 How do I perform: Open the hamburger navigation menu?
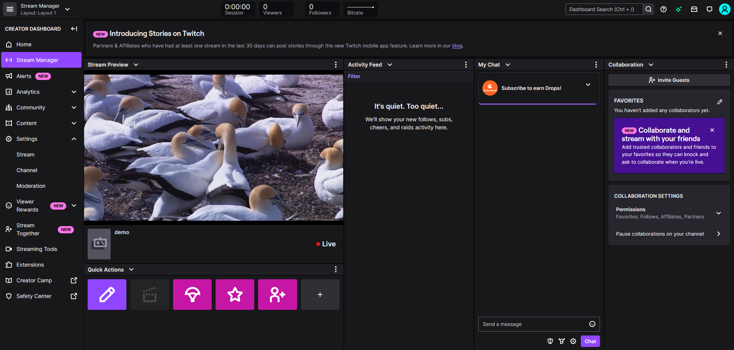10,9
